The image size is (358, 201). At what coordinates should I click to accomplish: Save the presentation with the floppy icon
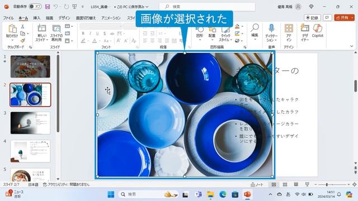[48, 7]
